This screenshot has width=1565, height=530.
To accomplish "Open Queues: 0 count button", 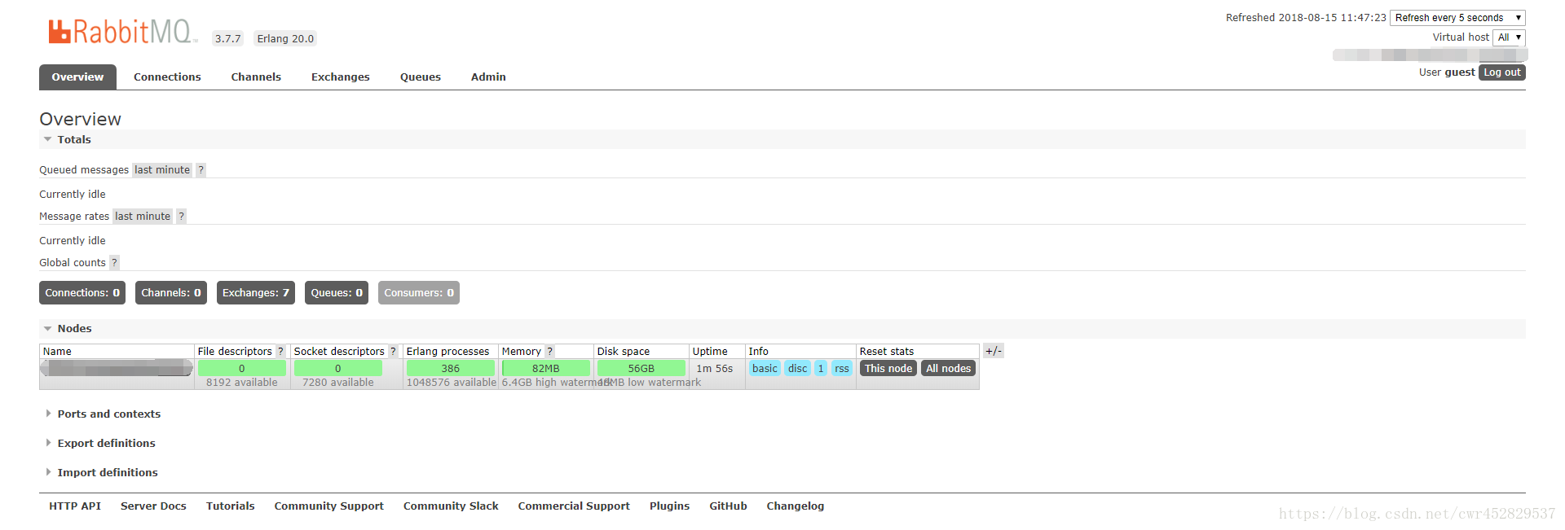I will (x=337, y=293).
